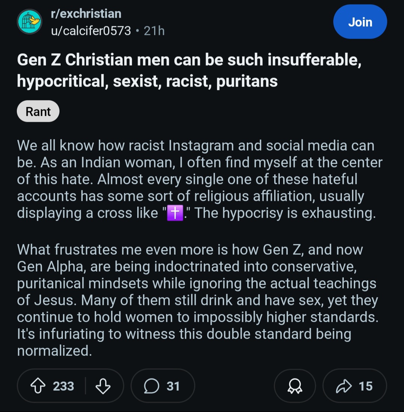
Task: Open the r/exchristian subreddit link
Action: click(86, 13)
